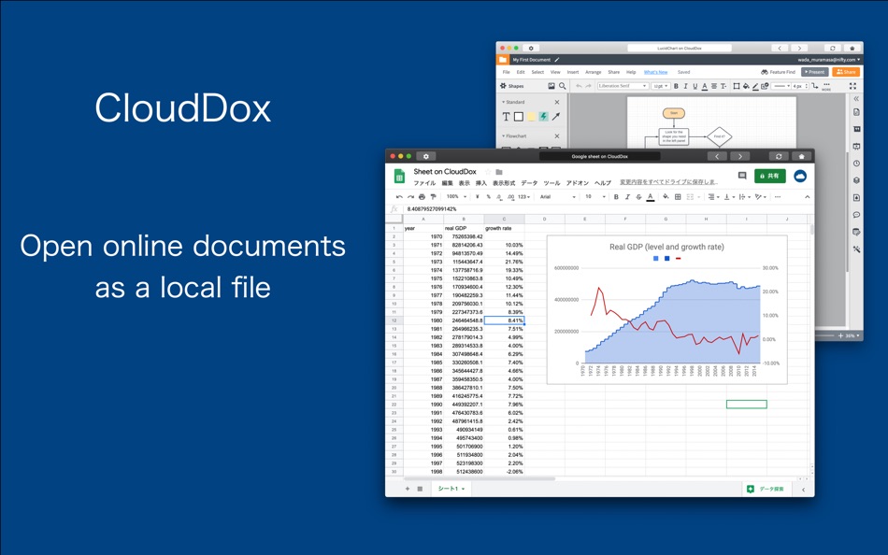Click the What's New link in LucidChart
The height and width of the screenshot is (555, 888).
pos(656,73)
